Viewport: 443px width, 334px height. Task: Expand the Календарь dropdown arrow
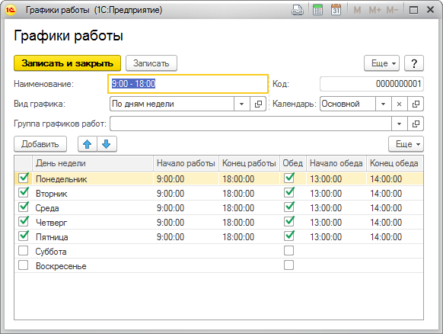click(x=384, y=104)
